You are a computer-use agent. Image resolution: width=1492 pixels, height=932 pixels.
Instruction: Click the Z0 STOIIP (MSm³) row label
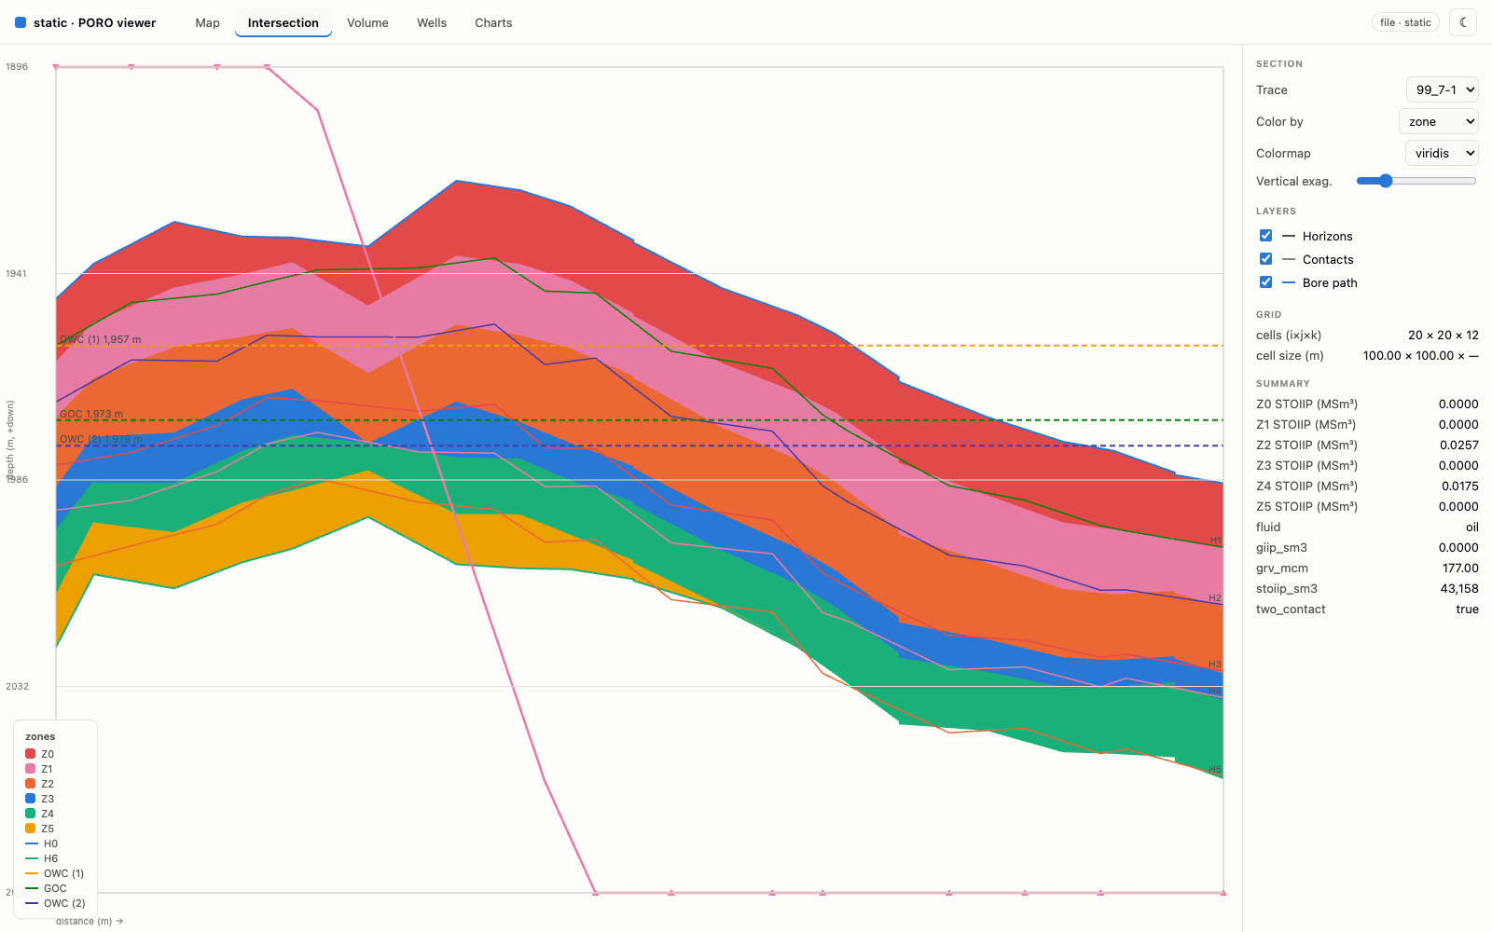pyautogui.click(x=1306, y=404)
